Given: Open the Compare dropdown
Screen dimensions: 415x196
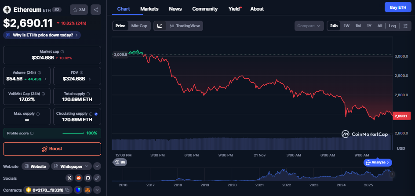Looking at the screenshot, I should 309,26.
